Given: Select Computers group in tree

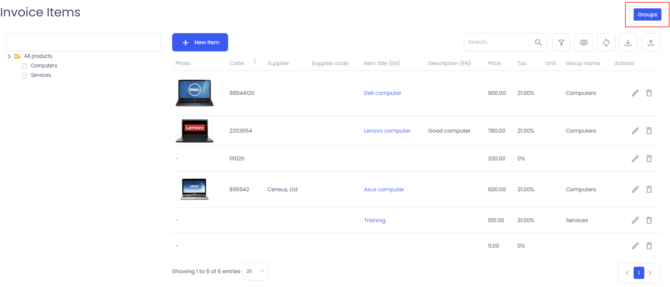Looking at the screenshot, I should pyautogui.click(x=44, y=66).
